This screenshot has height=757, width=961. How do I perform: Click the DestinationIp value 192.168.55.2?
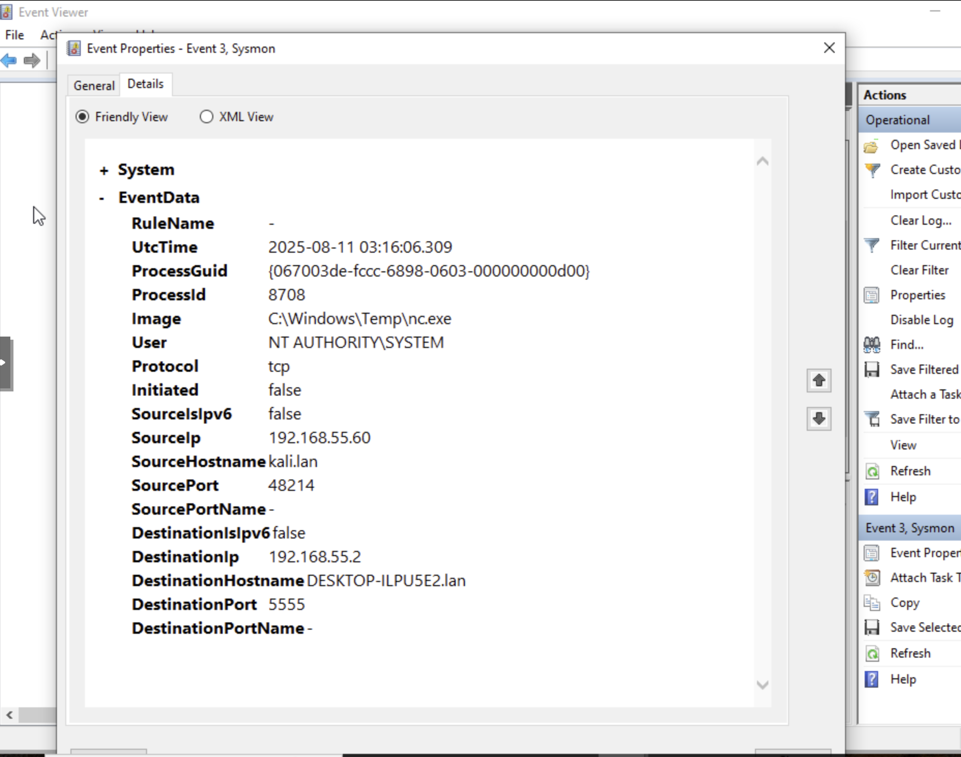315,557
